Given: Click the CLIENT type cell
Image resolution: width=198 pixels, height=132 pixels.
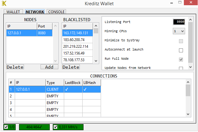Looking at the screenshot, I should click(x=55, y=89).
